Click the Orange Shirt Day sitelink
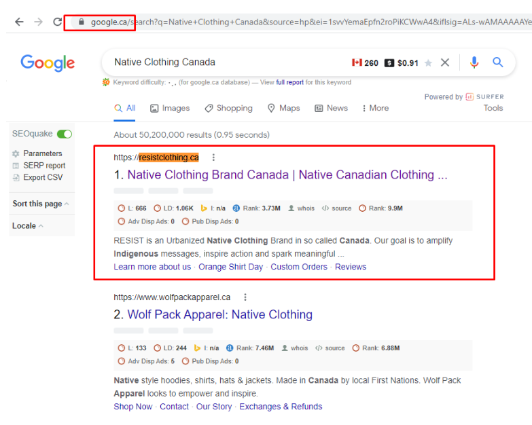532x425 pixels. click(x=231, y=267)
